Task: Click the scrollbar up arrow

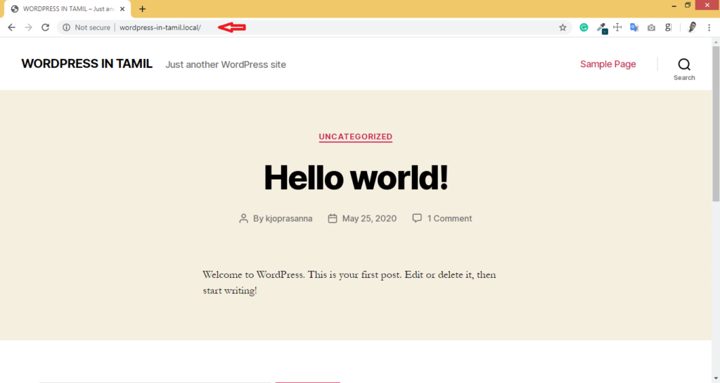Action: tap(716, 41)
